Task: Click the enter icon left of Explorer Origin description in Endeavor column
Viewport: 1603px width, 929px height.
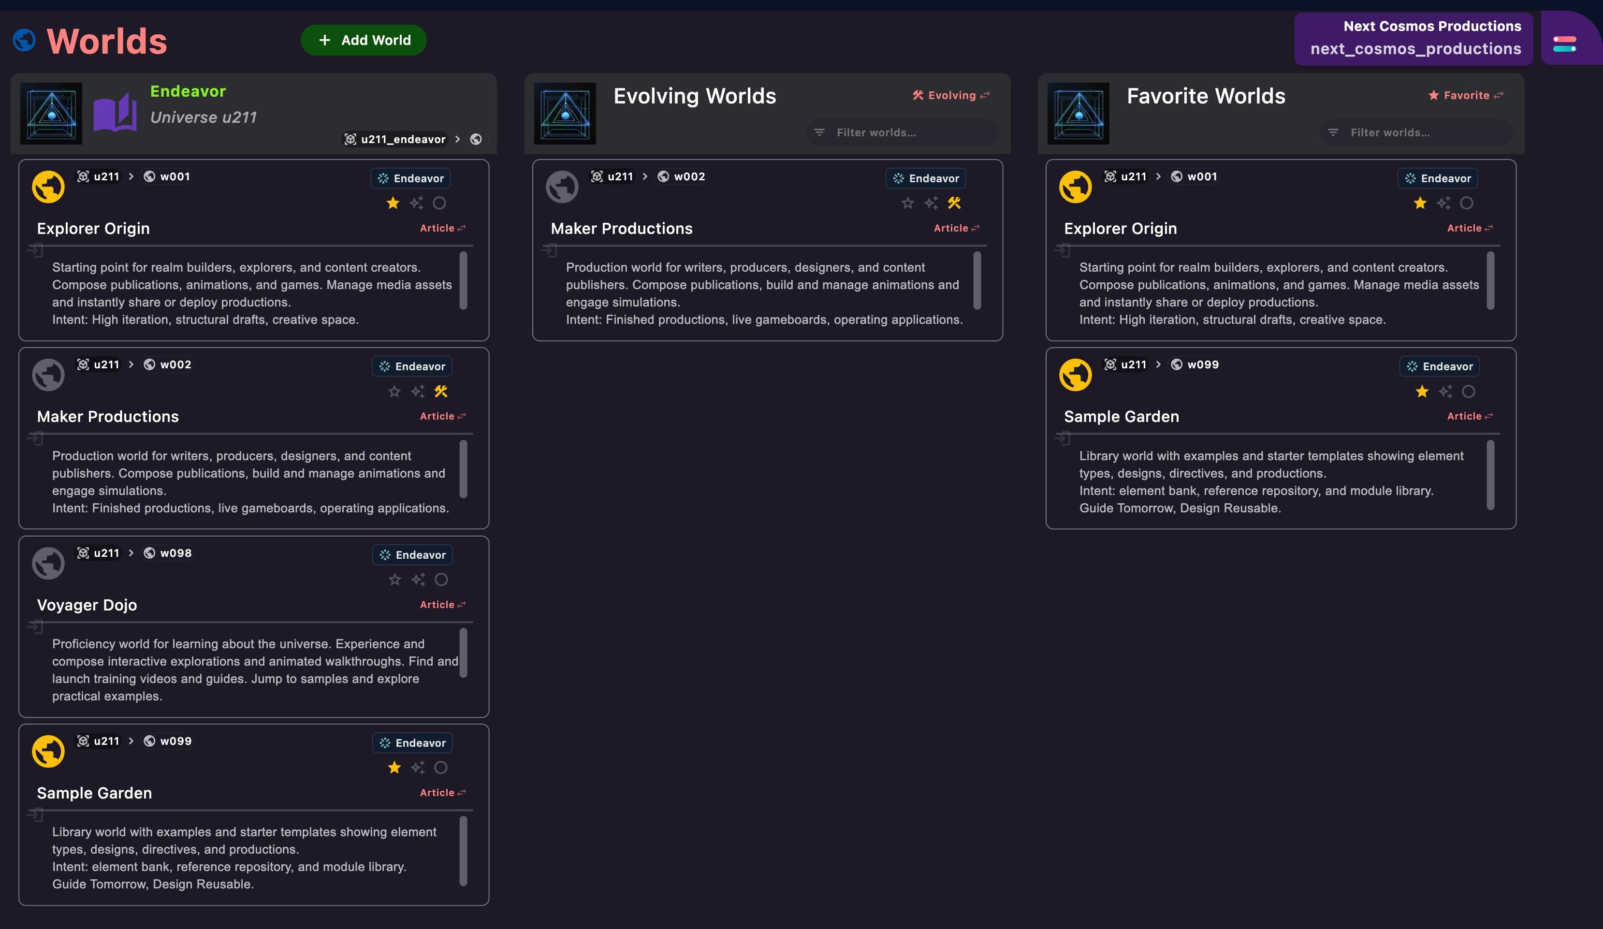Action: pos(36,250)
